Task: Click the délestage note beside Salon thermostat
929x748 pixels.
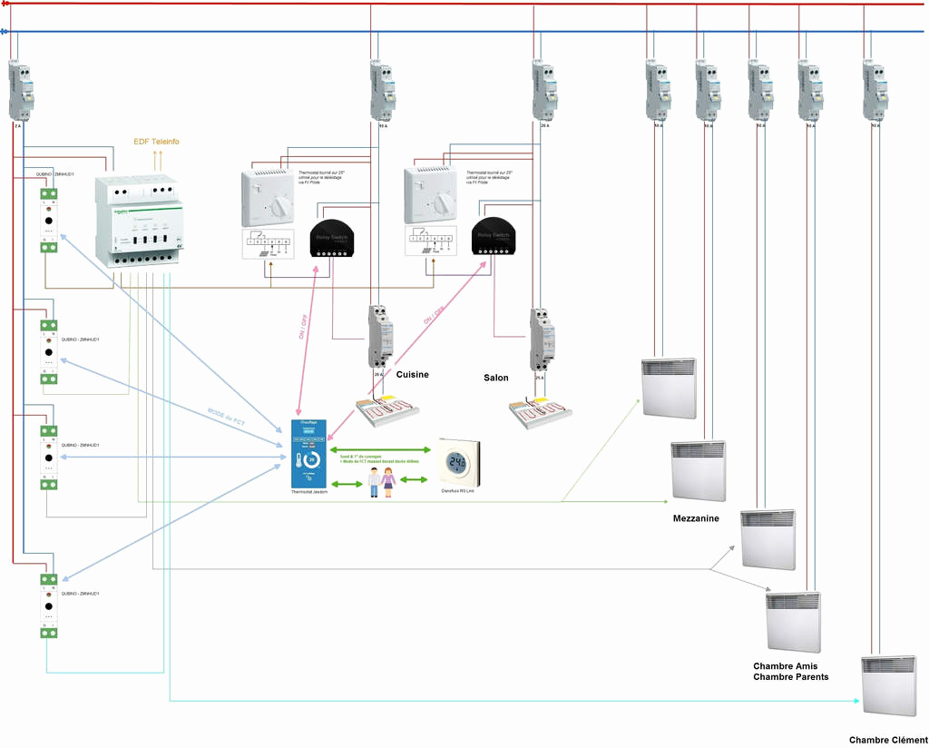Action: tap(489, 177)
